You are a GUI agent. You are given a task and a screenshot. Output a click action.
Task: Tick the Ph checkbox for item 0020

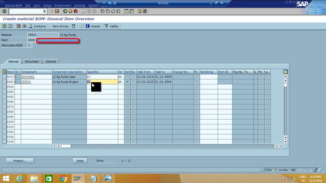coord(197,82)
